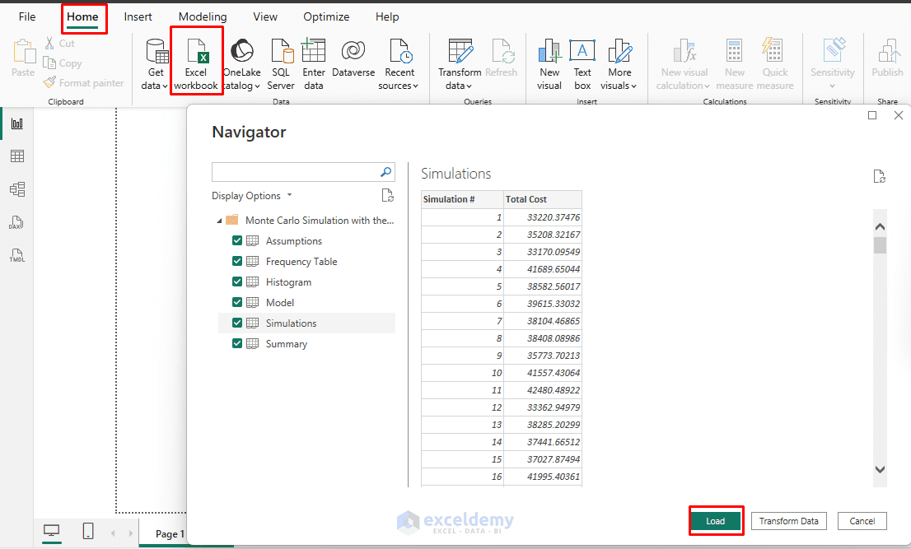Uncheck the Summary table checkbox
Viewport: 911px width, 549px height.
coord(237,343)
